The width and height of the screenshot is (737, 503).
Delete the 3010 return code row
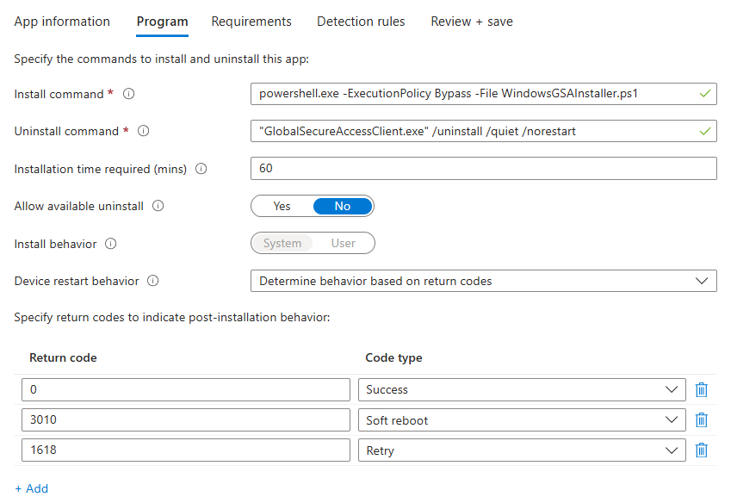[702, 420]
